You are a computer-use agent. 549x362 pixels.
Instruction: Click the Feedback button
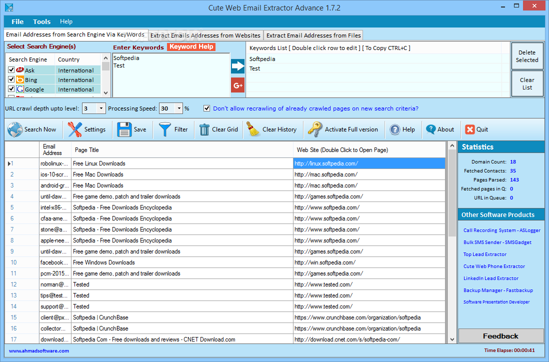click(x=500, y=336)
